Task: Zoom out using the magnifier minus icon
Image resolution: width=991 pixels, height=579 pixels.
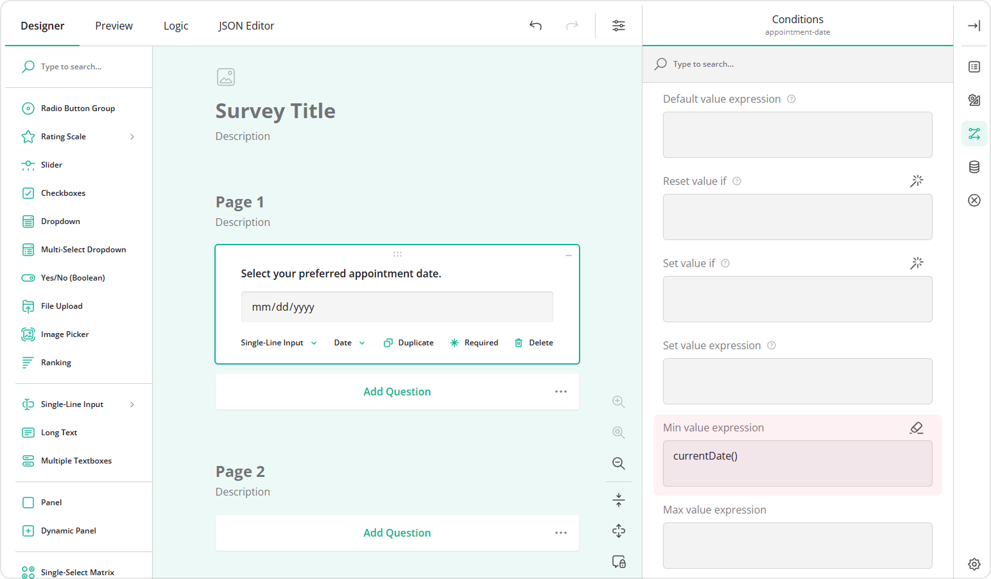Action: coord(618,463)
